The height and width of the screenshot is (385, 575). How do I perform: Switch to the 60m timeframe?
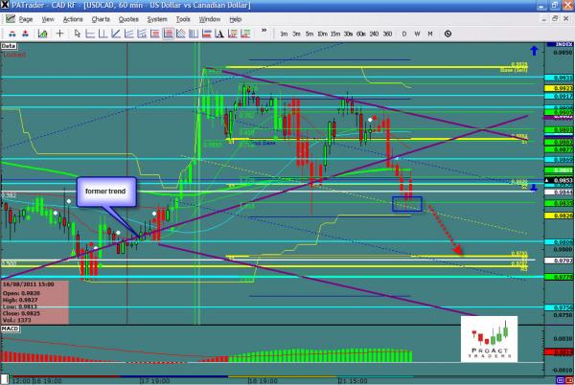(361, 34)
